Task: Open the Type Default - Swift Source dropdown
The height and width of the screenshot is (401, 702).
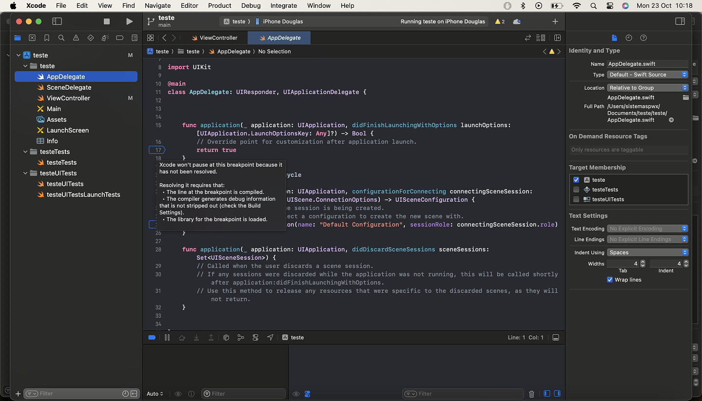Action: pos(647,75)
